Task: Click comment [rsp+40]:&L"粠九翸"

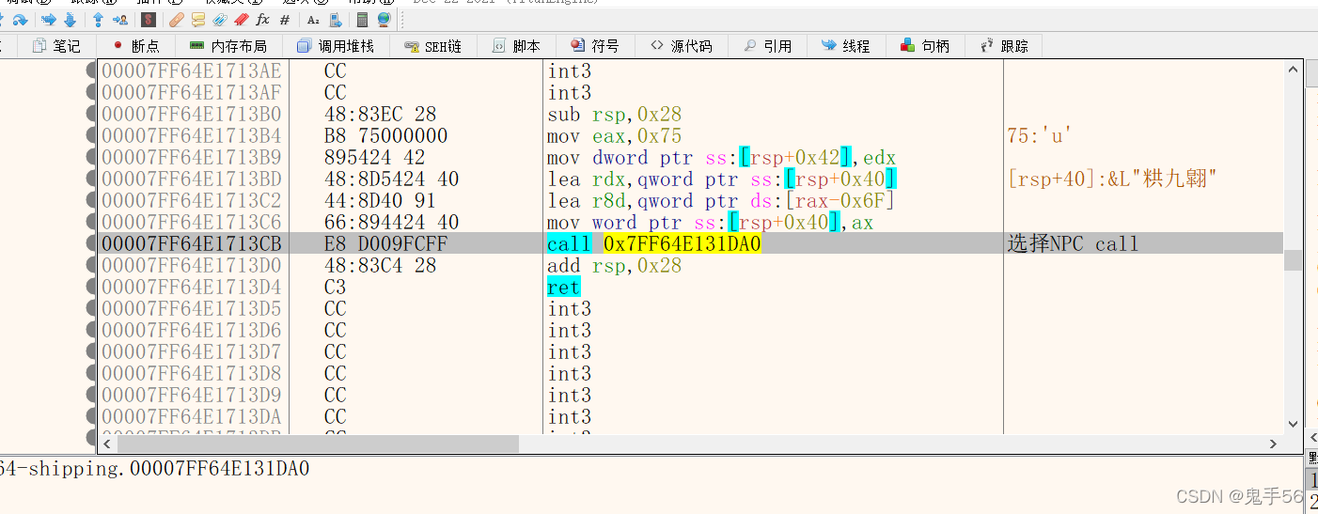Action: (1112, 179)
